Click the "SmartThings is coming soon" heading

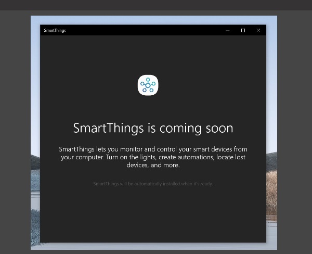click(153, 128)
